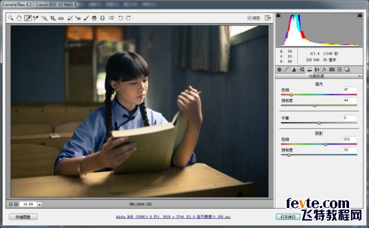Zoom in with the plus button
369x228 pixels.
pyautogui.click(x=16, y=204)
